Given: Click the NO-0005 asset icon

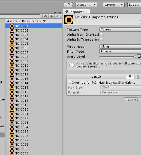Looking at the screenshot, I should coord(12,44).
